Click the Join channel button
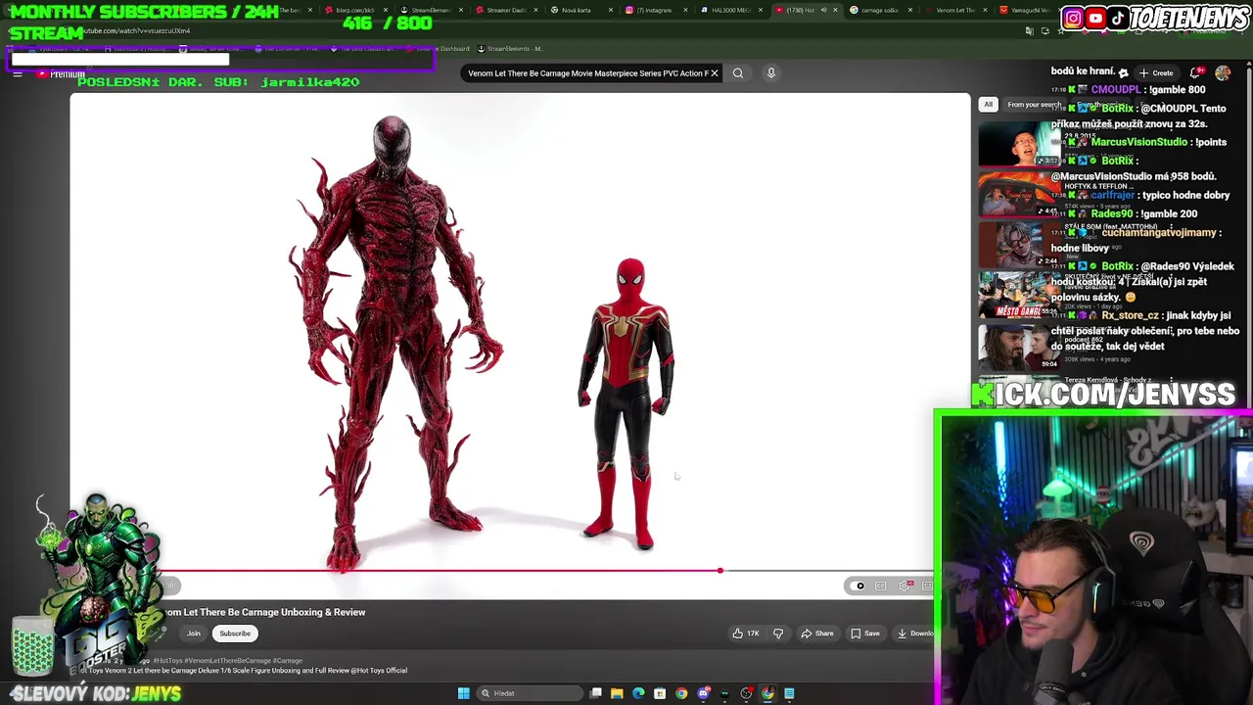Image resolution: width=1253 pixels, height=705 pixels. pyautogui.click(x=194, y=634)
